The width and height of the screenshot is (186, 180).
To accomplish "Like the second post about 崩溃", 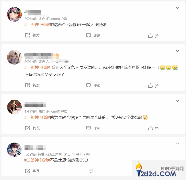I will (x=150, y=85).
